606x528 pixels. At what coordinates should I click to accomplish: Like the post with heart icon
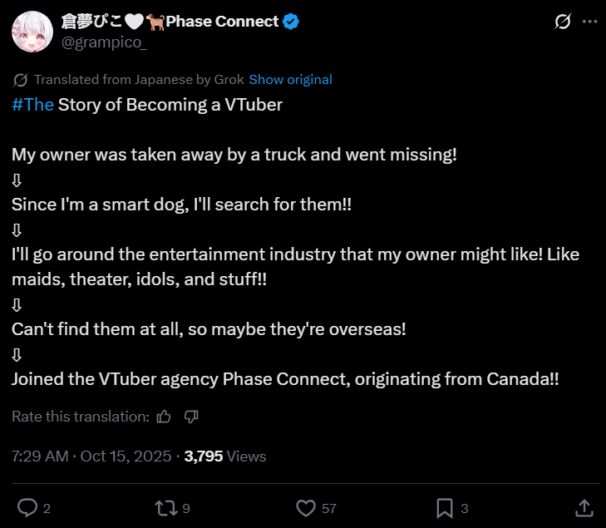tap(306, 507)
